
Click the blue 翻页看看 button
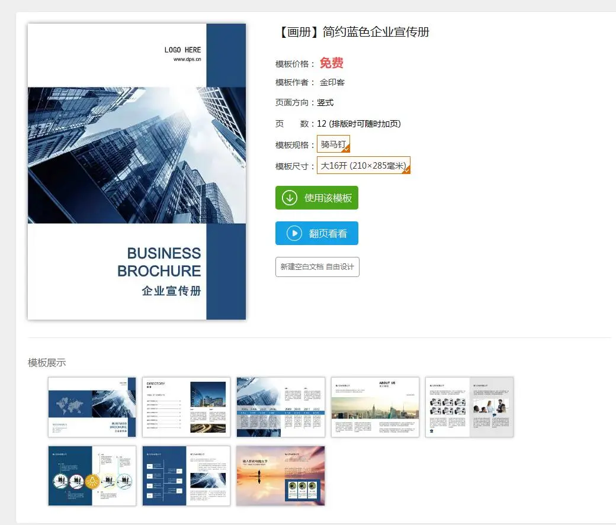pos(317,233)
